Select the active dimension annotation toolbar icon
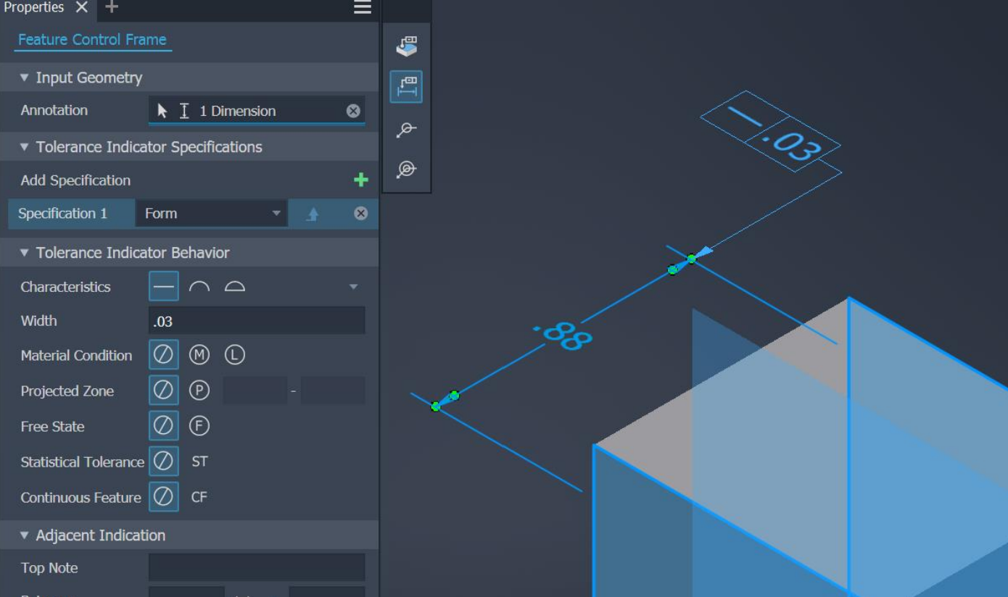 pos(407,87)
